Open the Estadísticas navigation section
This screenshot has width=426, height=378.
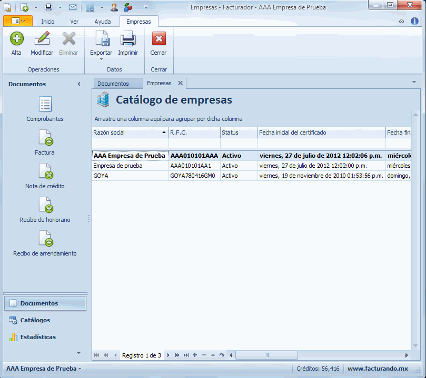(38, 337)
